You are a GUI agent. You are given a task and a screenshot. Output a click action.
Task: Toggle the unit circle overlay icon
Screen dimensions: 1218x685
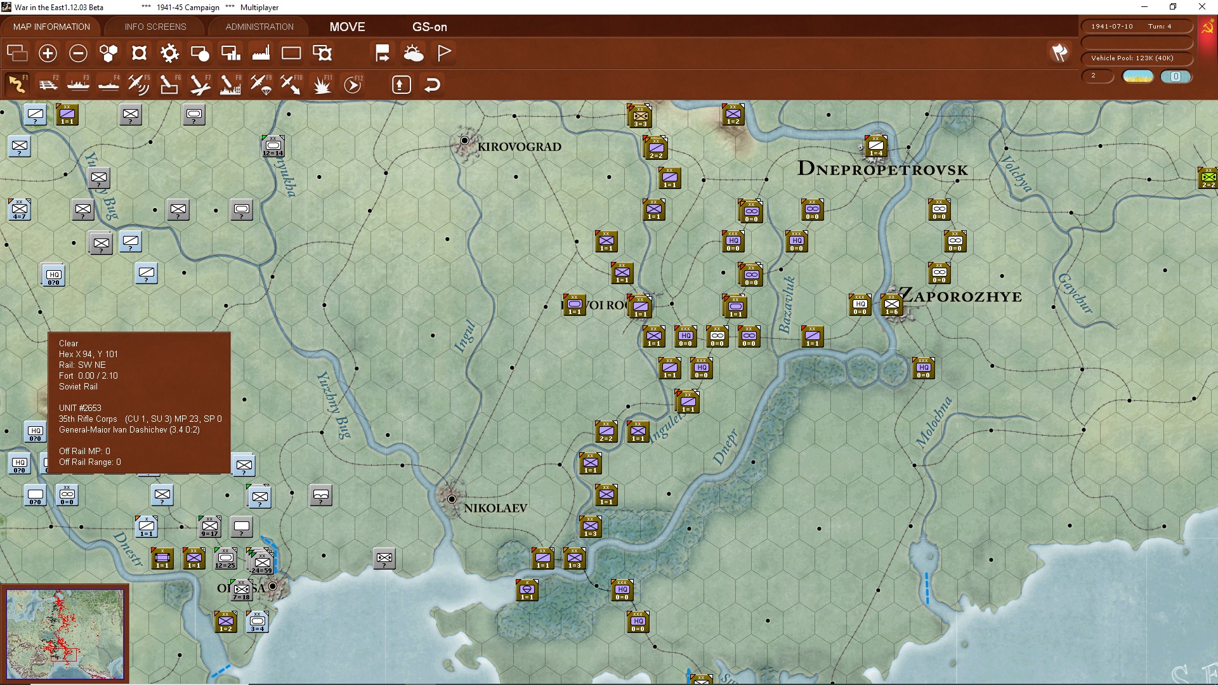tap(200, 53)
